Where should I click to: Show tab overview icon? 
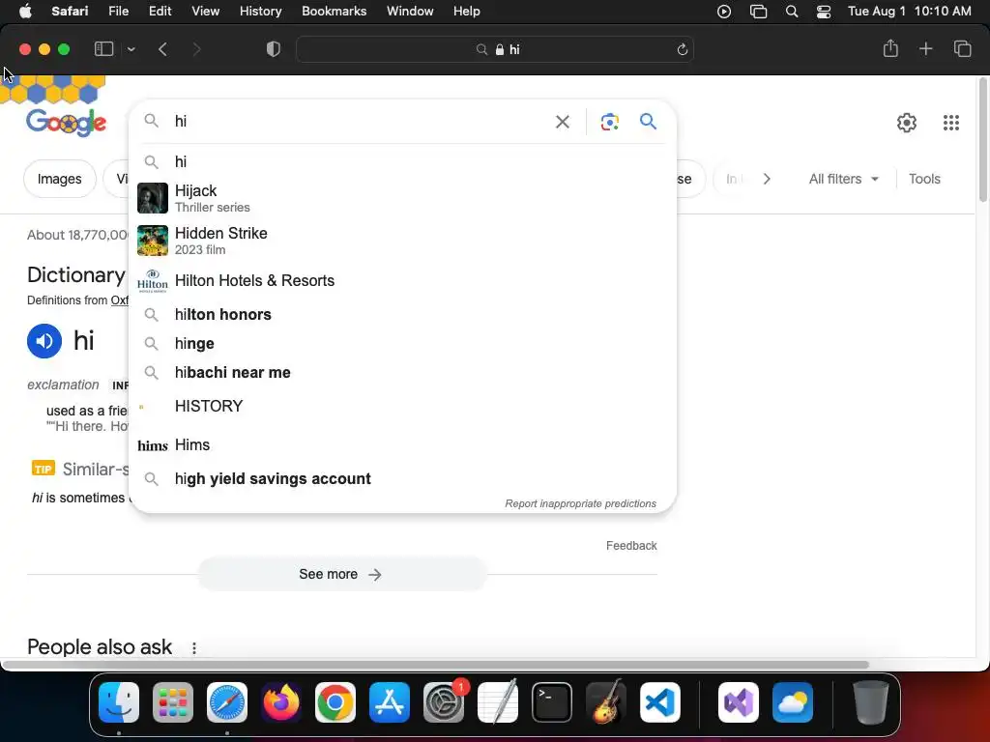click(x=962, y=48)
